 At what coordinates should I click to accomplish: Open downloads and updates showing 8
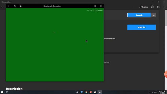[x=158, y=7]
